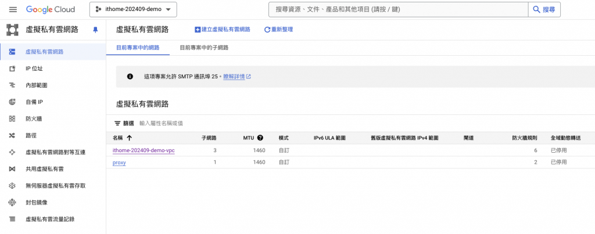Click the external link icon beside 瞭解詳情

pyautogui.click(x=249, y=76)
